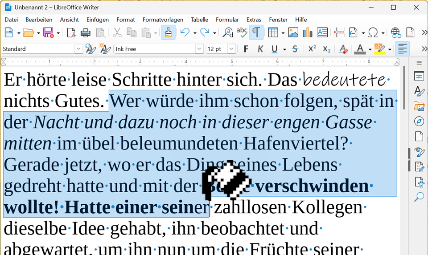Viewport: 428px width, 255px height.
Task: Open the Formatvorlagen menu
Action: (x=163, y=20)
